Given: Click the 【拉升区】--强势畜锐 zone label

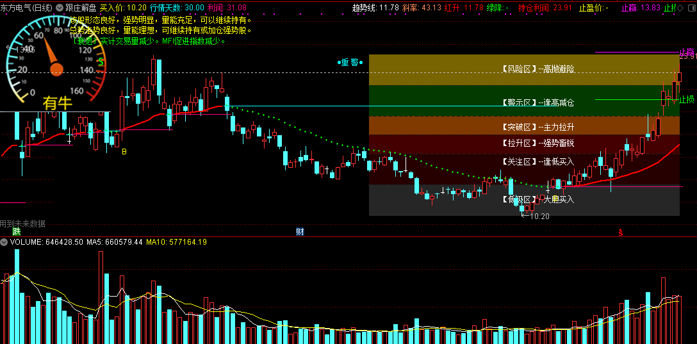Looking at the screenshot, I should pos(537,143).
